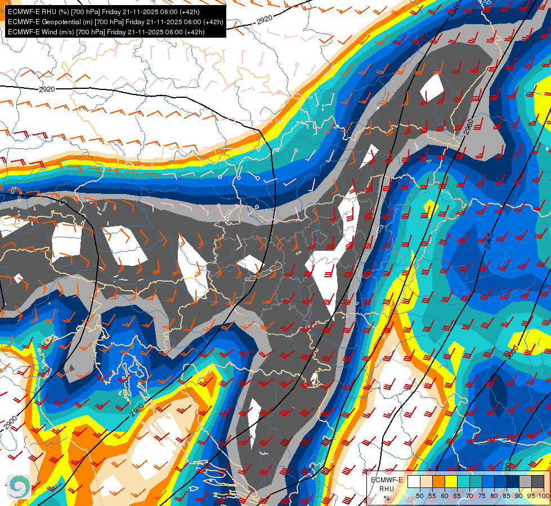The image size is (551, 506).
Task: Click the legend tick value 85
Action: pos(507,496)
